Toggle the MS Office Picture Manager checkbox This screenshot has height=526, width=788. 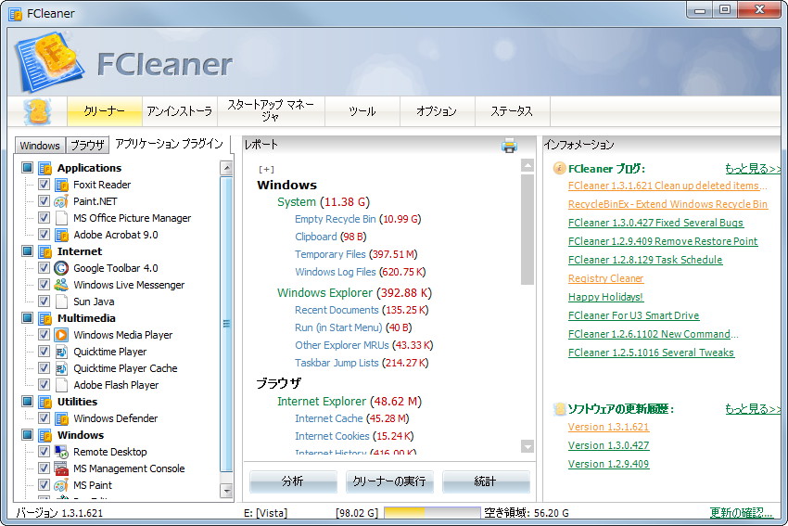(x=44, y=218)
